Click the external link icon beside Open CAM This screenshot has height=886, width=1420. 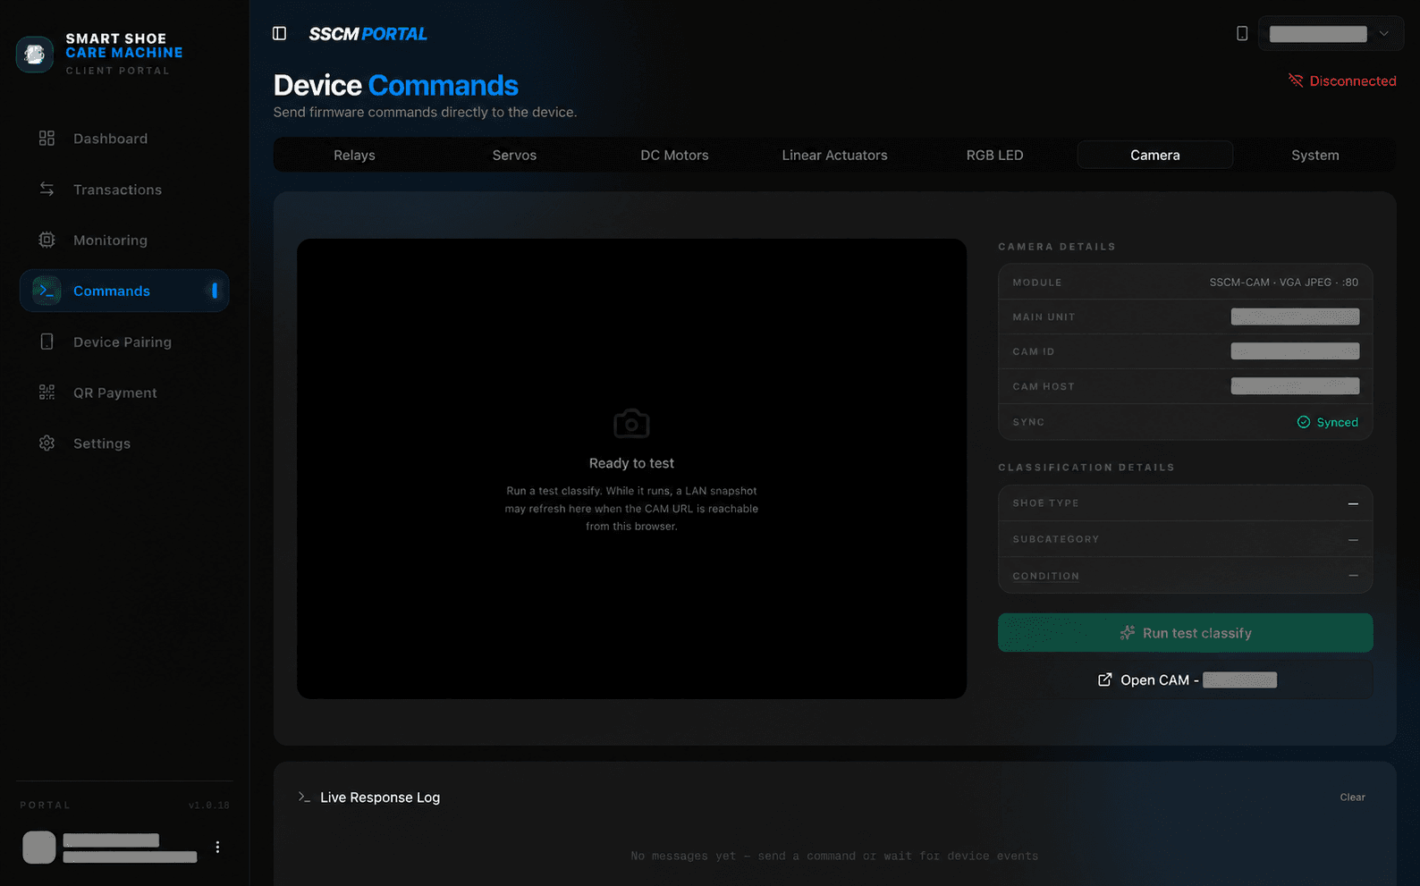(1105, 680)
